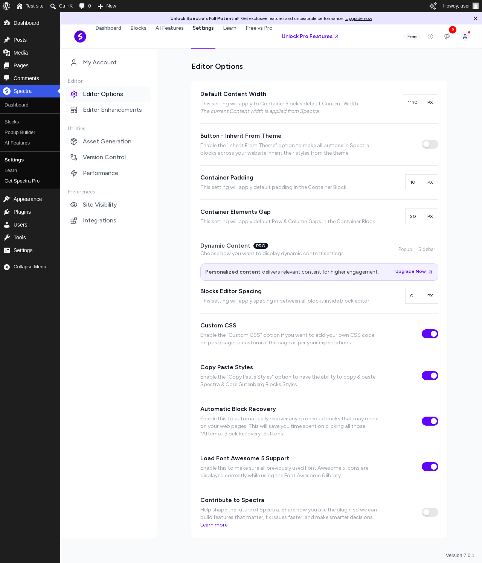The image size is (482, 563).
Task: Open Tools in WordPress sidebar
Action: 30,237
